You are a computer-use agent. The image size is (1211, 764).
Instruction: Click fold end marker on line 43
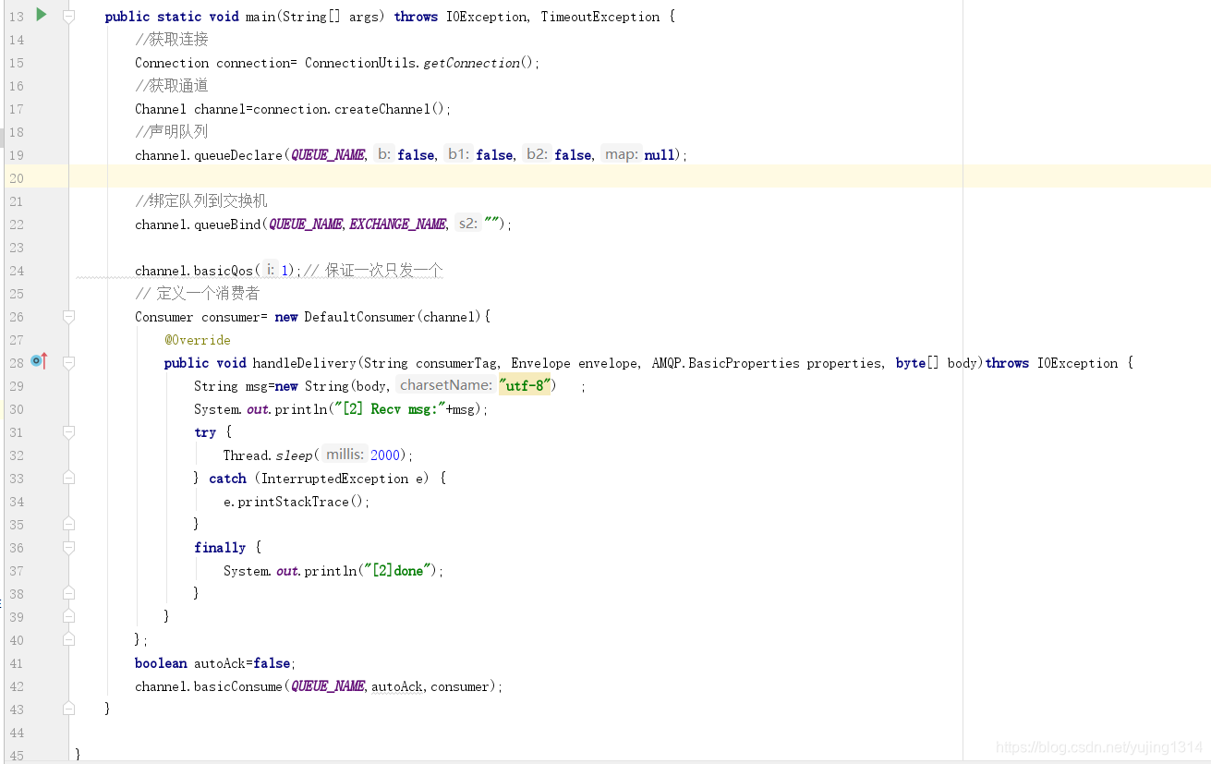(x=68, y=709)
